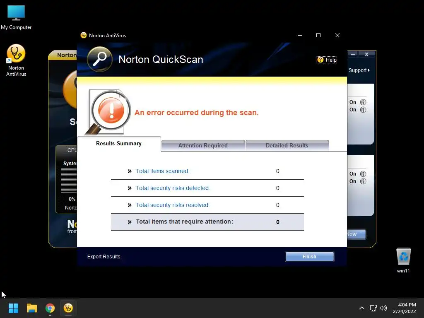Select the Total security risks resolved label

[173, 205]
